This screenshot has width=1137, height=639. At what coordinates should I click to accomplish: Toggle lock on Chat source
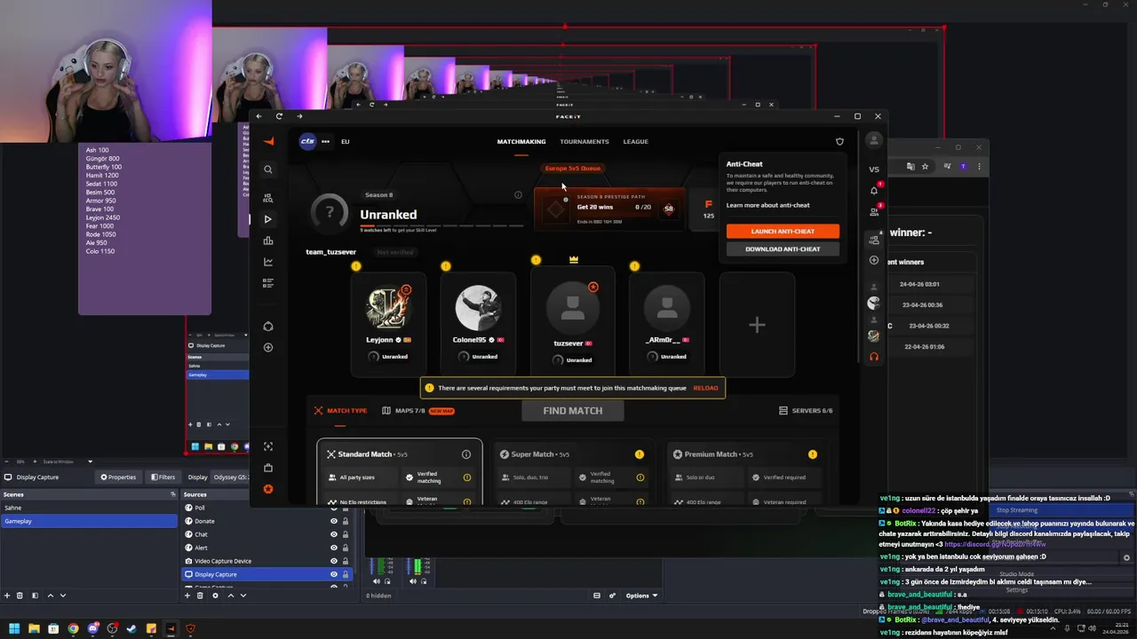(346, 534)
